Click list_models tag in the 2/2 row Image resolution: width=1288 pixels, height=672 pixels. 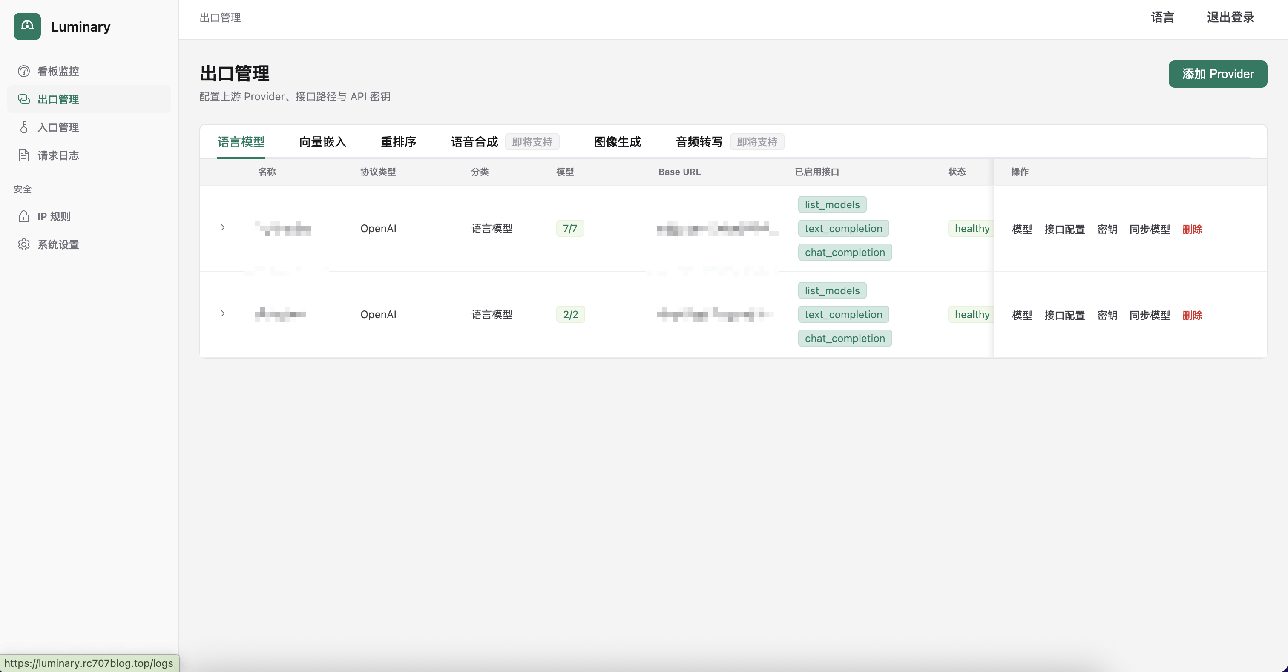[x=832, y=290]
